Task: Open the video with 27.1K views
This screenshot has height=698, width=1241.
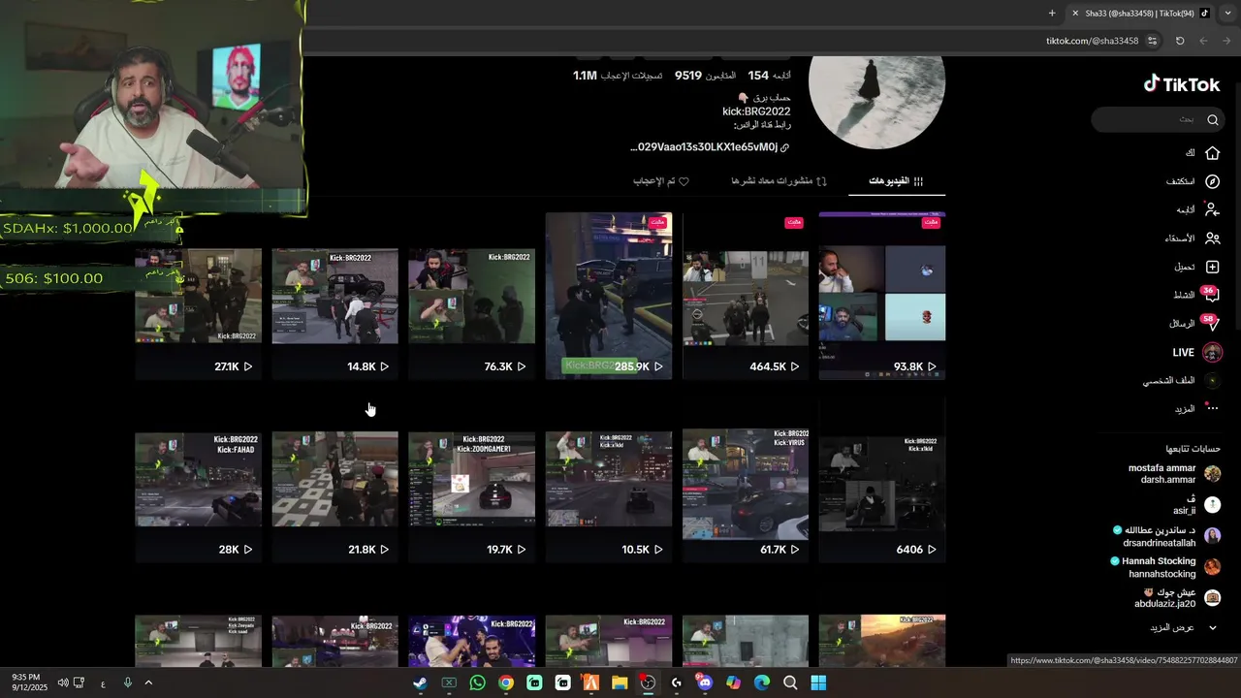Action: 198,296
